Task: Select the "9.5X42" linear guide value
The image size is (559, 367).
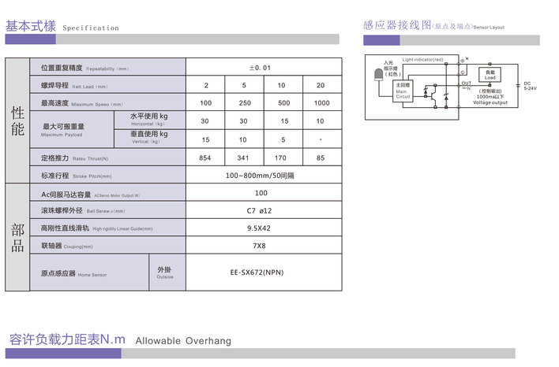Action: pyautogui.click(x=259, y=228)
